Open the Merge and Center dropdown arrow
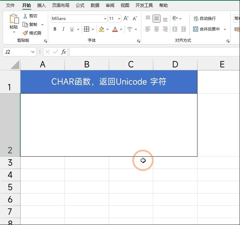Viewport: 240px width, 225px height. [225, 29]
